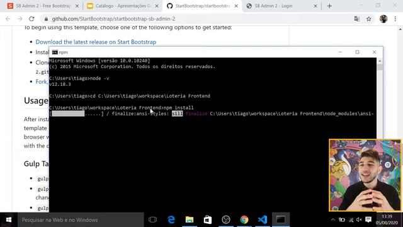The image size is (403, 227).
Task: Show hidden system tray icons
Action: coord(333,220)
